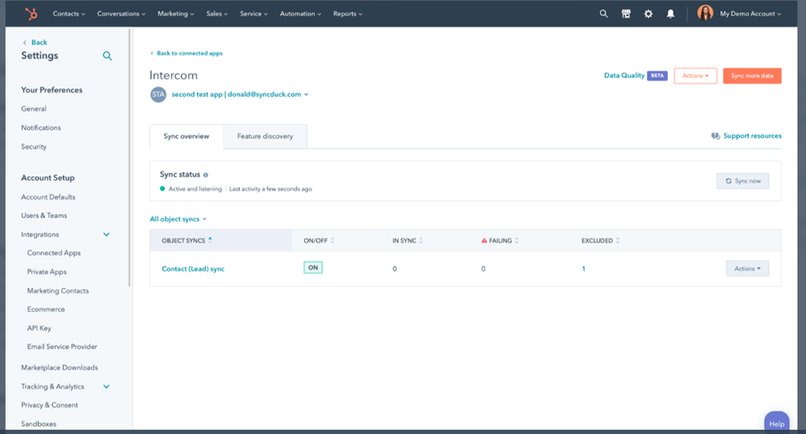Click the BETA badge next to Data Quality
806x434 pixels.
coord(657,75)
